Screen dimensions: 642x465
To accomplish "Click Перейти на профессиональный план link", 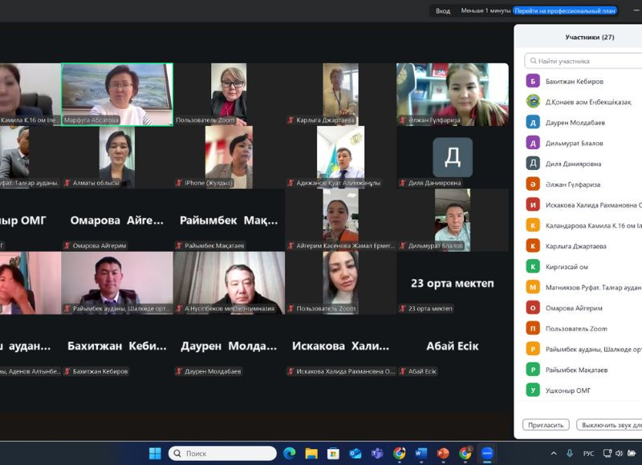I will [x=565, y=10].
